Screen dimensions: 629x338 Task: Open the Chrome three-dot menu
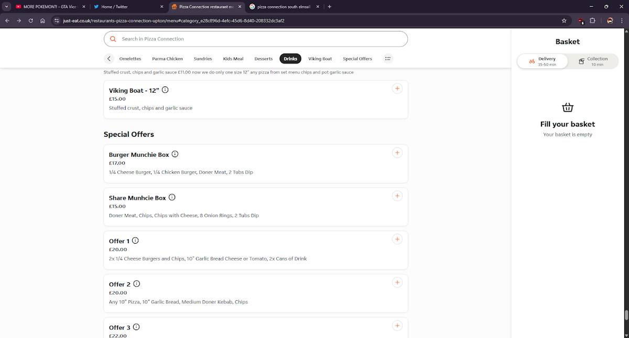[622, 21]
